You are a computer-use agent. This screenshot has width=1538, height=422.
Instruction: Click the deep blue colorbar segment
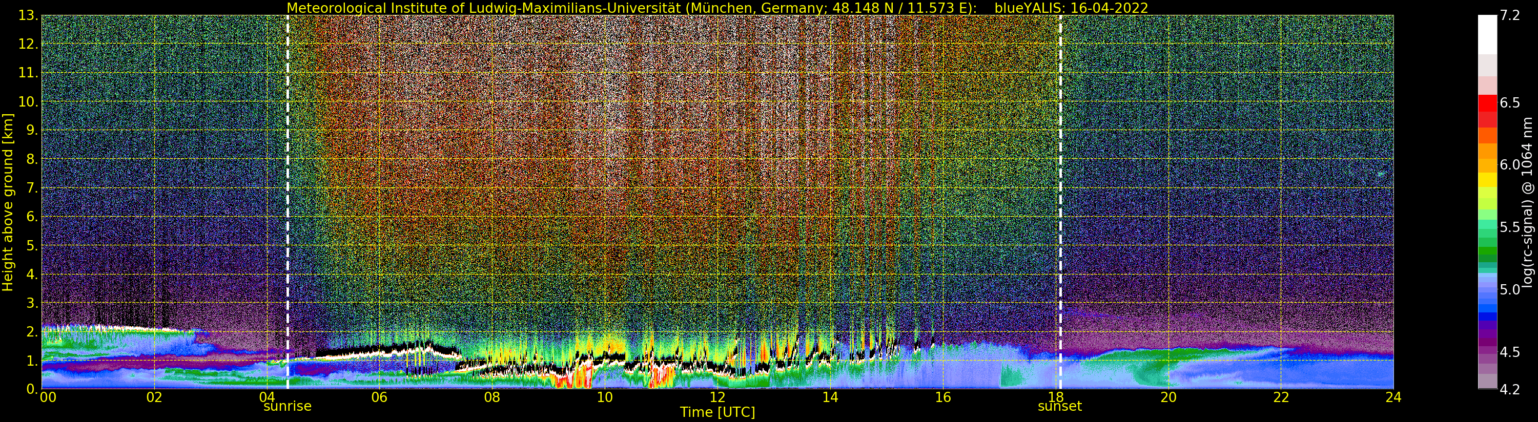tap(1487, 317)
